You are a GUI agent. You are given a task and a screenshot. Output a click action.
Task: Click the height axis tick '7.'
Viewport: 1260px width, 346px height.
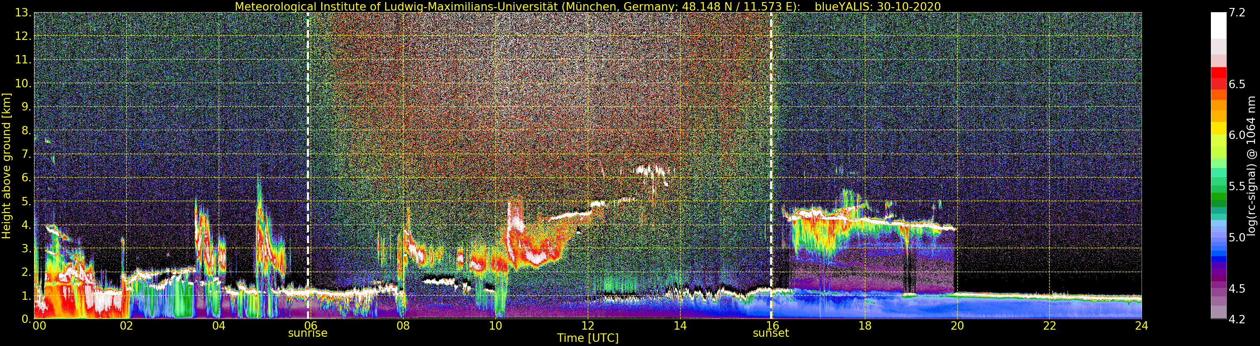coord(26,154)
